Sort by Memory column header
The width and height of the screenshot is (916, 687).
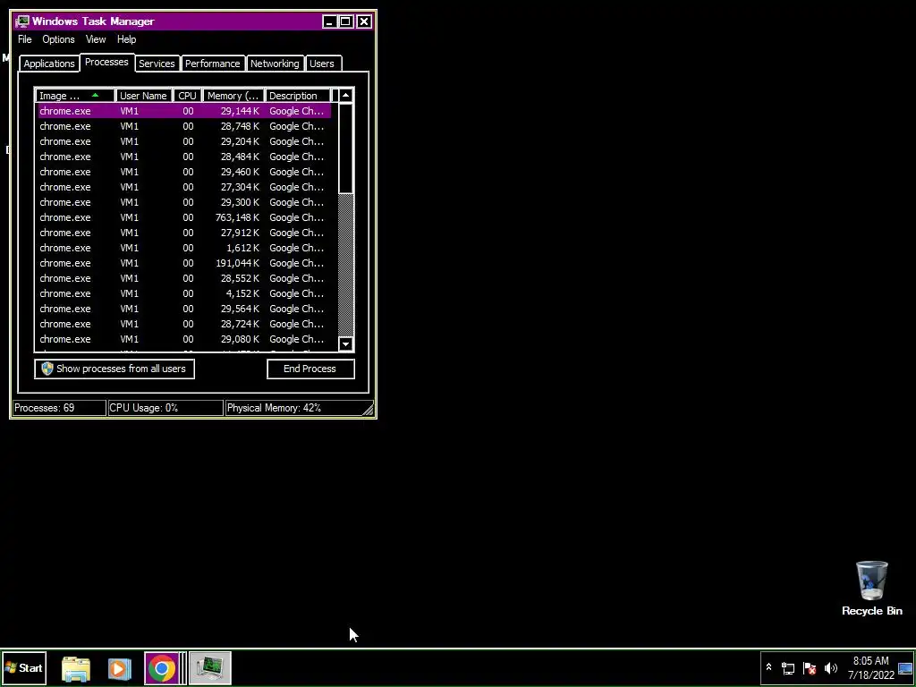click(233, 96)
